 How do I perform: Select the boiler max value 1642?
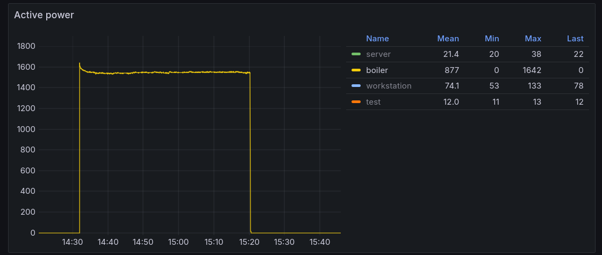coord(533,70)
